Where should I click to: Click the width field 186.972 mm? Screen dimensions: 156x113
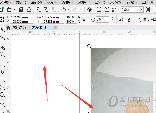coord(53,17)
